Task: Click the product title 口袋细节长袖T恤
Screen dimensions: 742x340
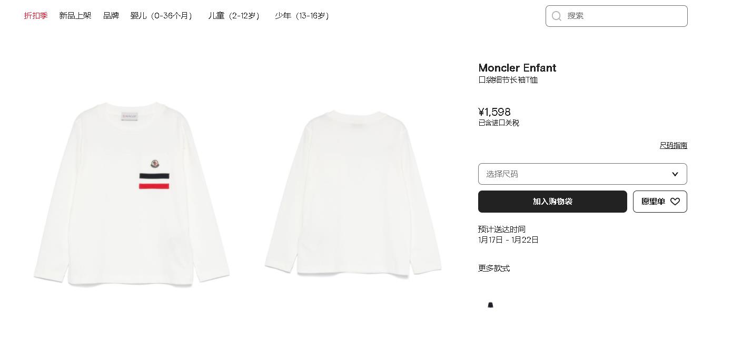Action: point(508,80)
